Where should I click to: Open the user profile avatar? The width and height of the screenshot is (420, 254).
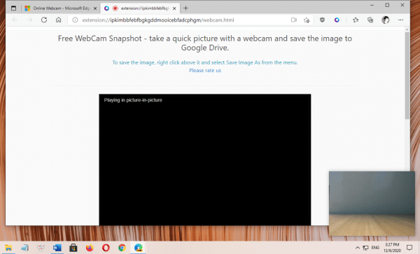click(x=386, y=20)
